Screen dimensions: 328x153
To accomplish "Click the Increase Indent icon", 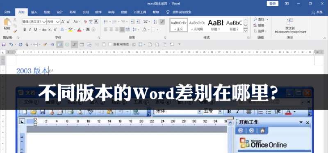I will click(138, 22).
